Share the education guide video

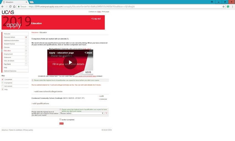88,53
